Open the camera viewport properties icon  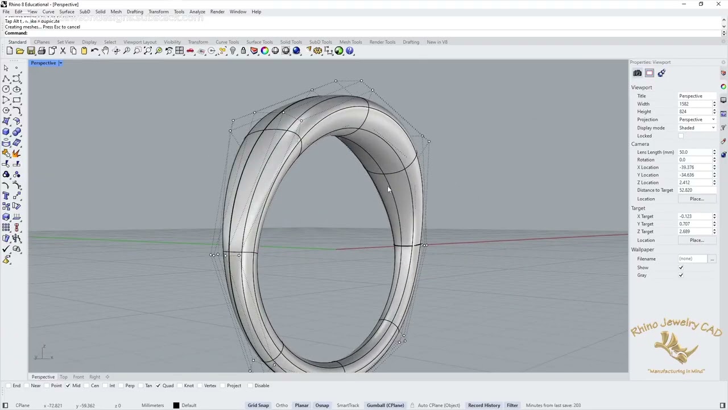637,73
